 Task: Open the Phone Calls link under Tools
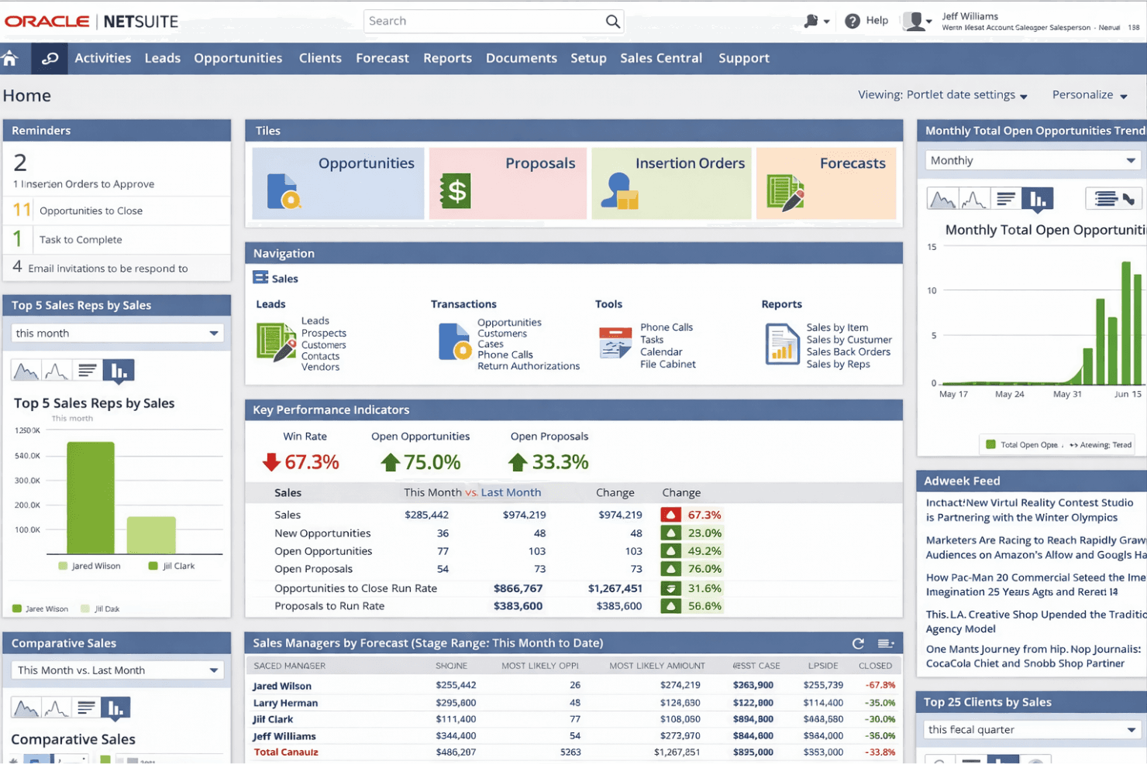[666, 327]
